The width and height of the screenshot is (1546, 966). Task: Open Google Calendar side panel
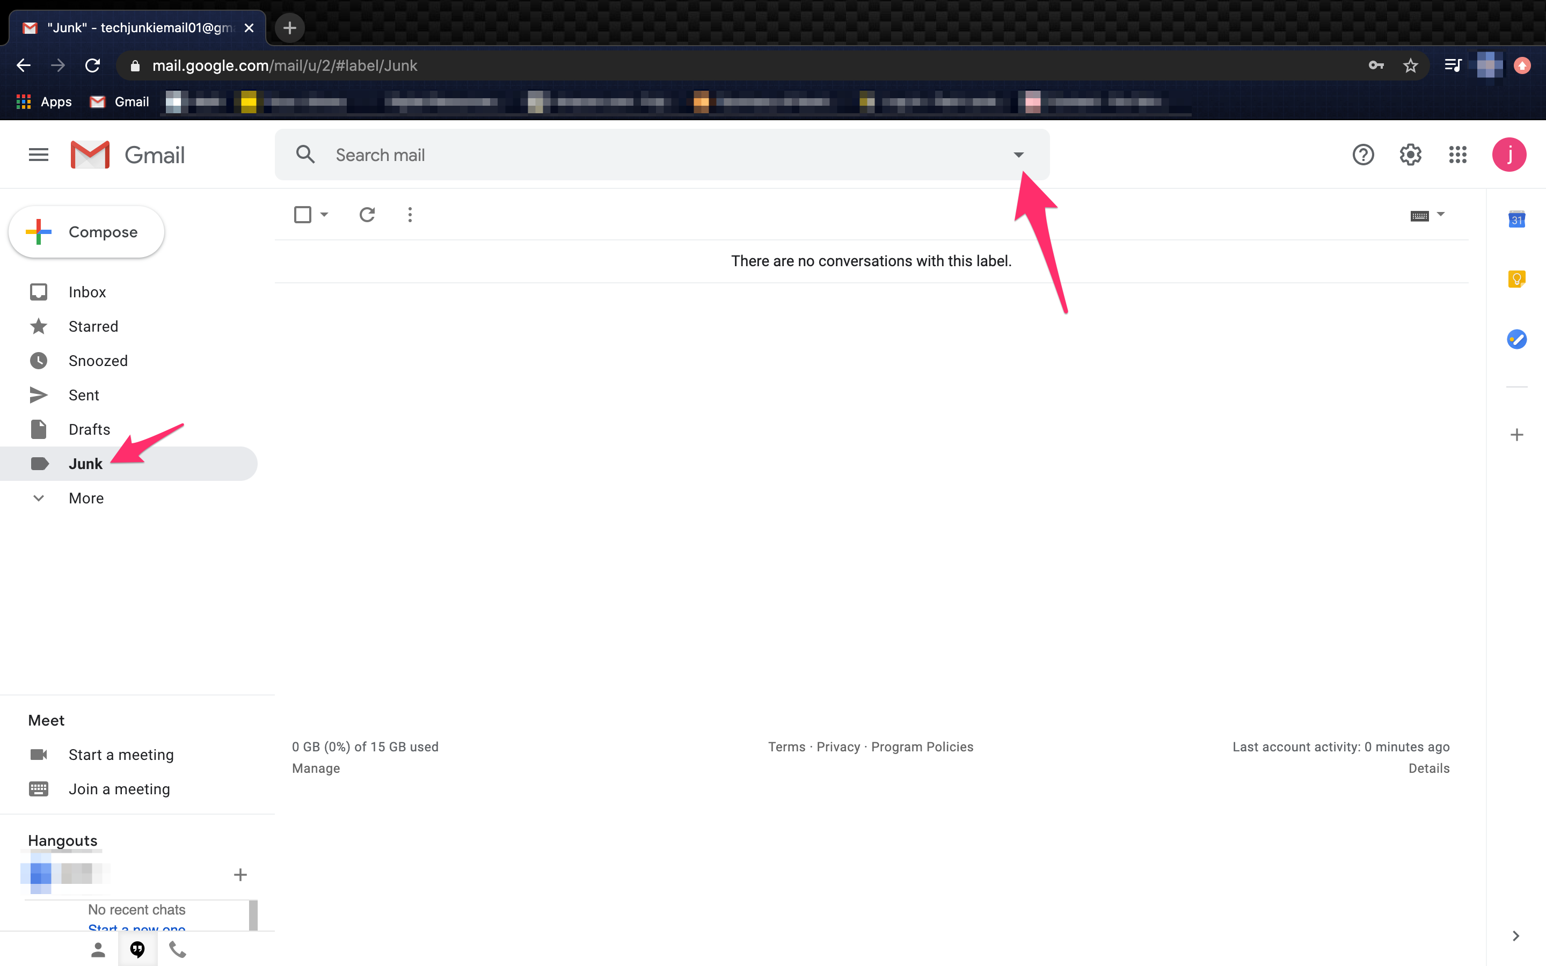[x=1516, y=219]
